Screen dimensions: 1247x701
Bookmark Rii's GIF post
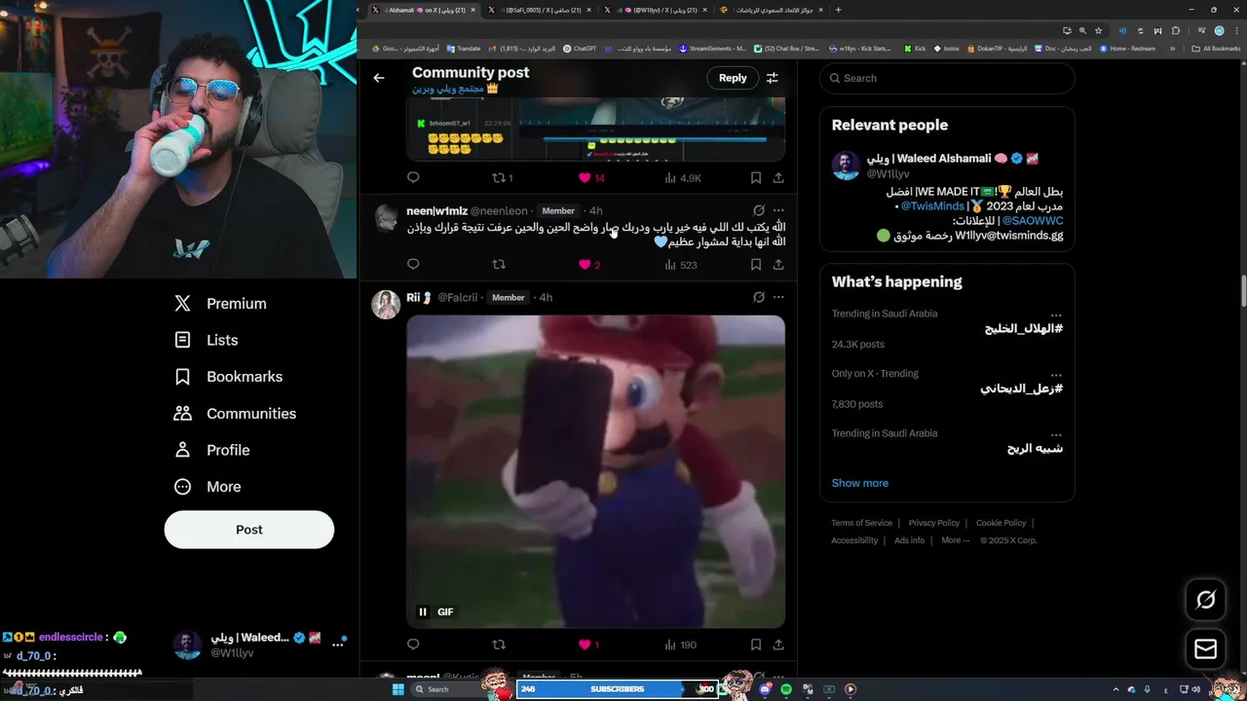(x=756, y=645)
